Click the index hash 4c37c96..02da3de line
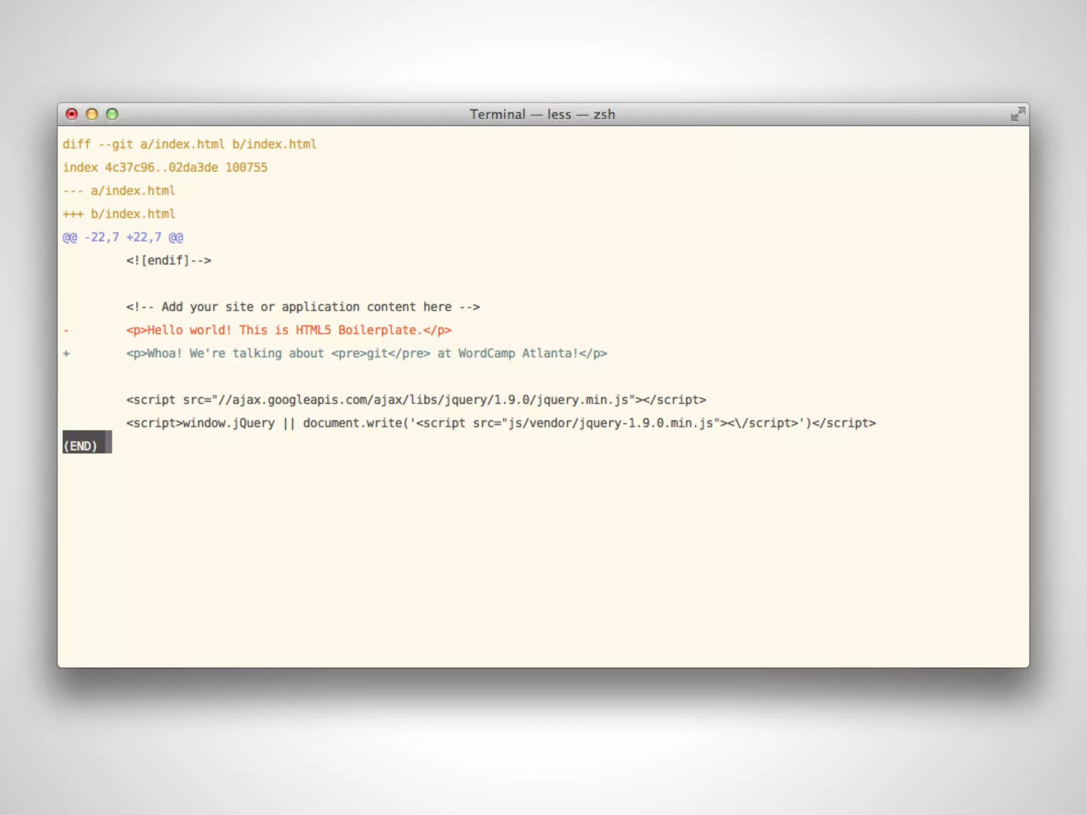This screenshot has height=815, width=1087. 165,168
